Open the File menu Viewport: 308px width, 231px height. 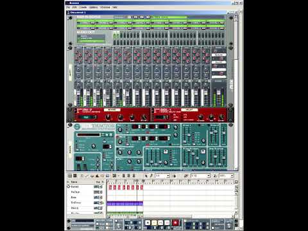(68, 7)
